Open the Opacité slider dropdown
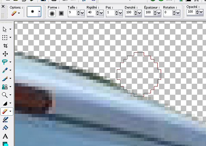This screenshot has width=206, height=146. tap(201, 12)
